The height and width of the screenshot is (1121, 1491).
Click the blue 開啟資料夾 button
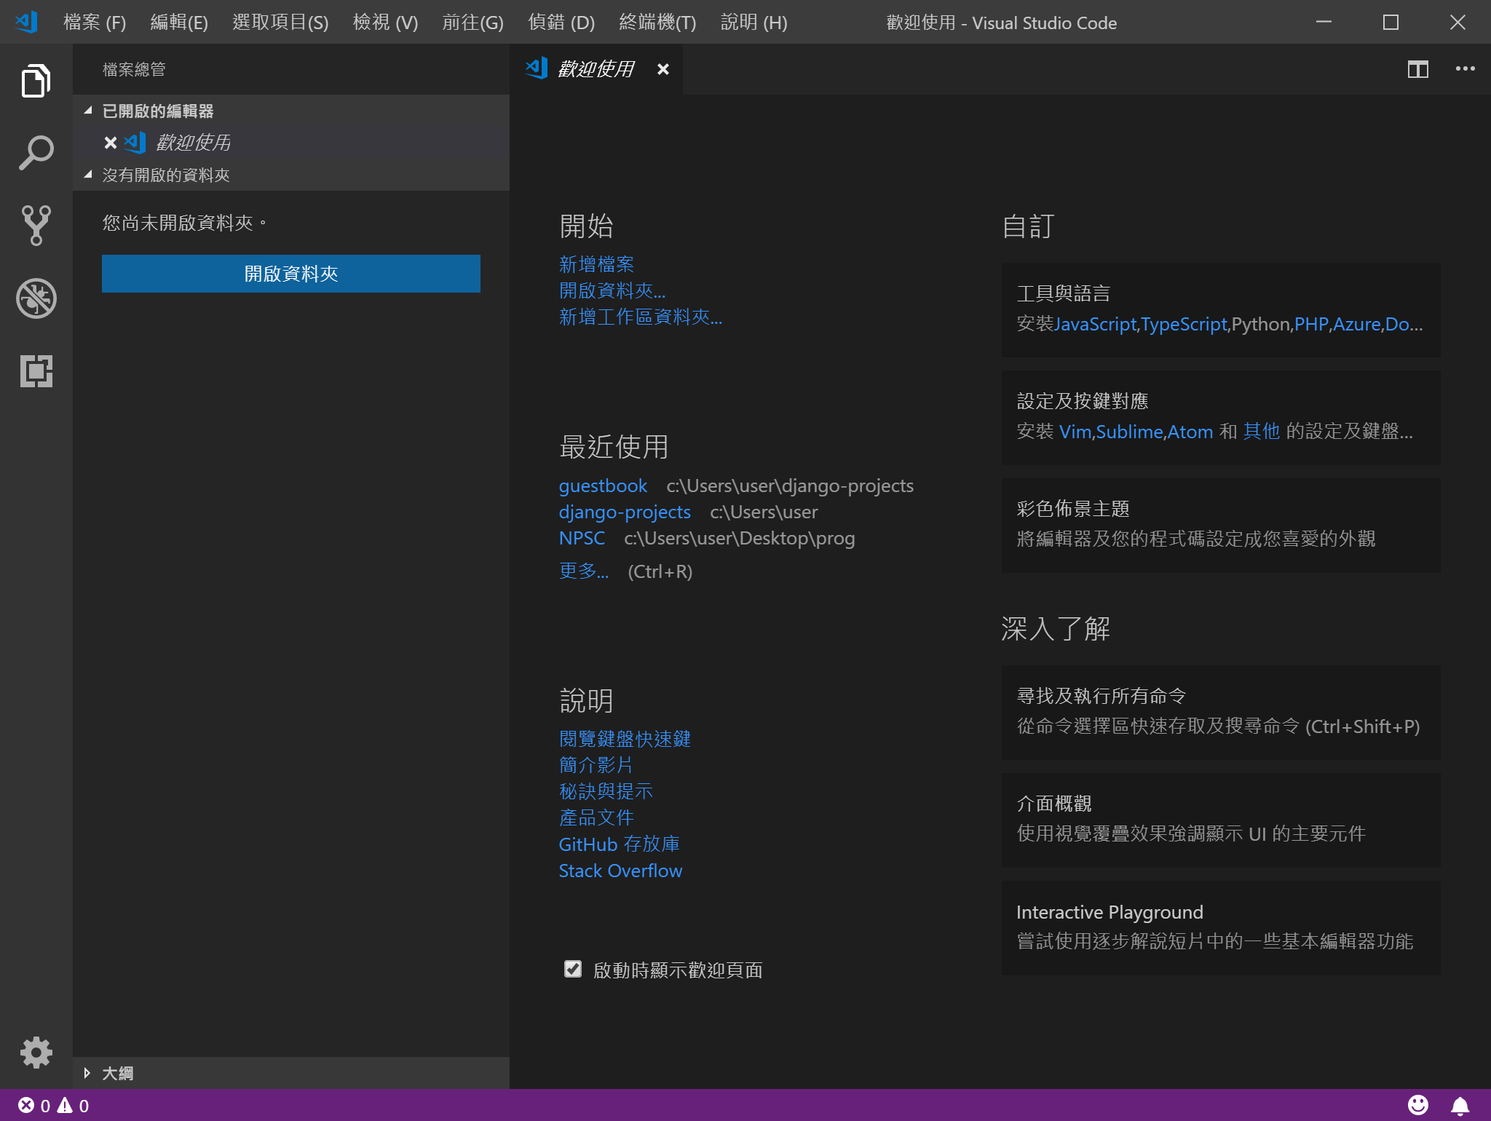290,274
